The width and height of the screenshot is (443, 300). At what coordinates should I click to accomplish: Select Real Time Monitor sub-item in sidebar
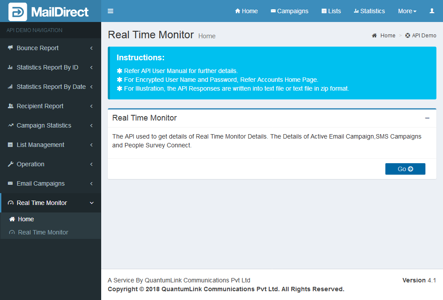(43, 232)
